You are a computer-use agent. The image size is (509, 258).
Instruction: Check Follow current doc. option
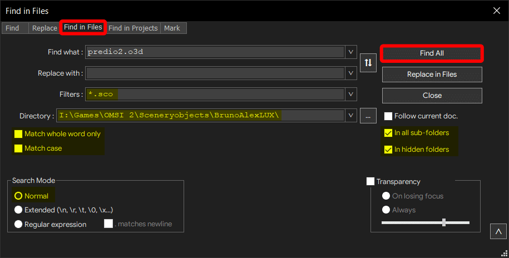click(388, 116)
